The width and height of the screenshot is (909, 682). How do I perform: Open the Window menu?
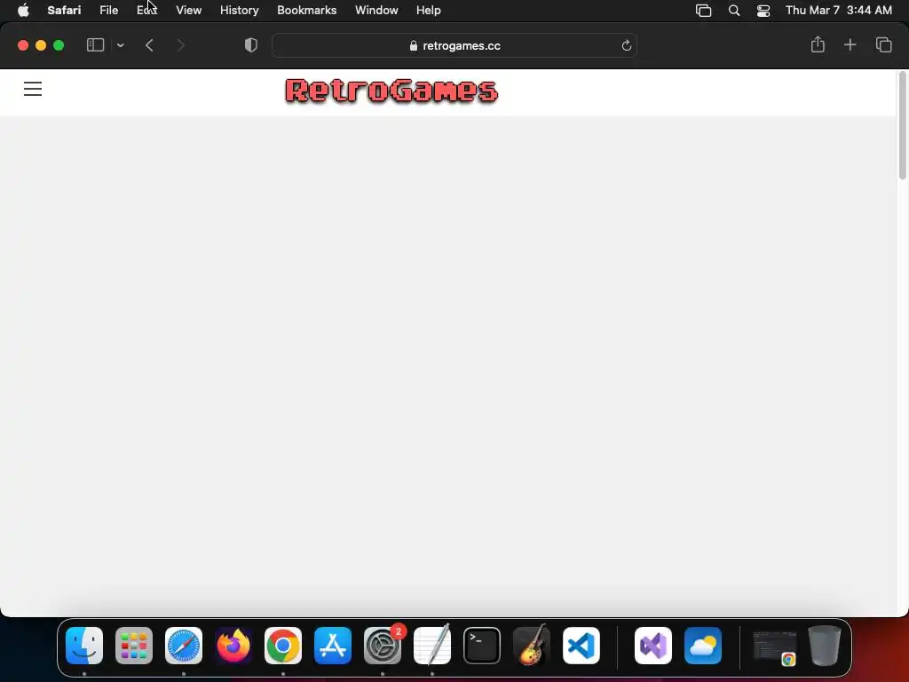tap(376, 10)
